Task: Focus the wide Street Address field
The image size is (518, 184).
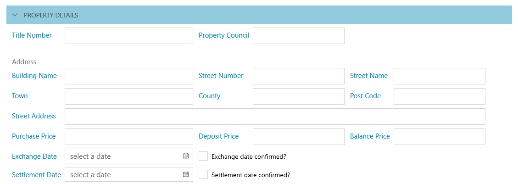Action: point(274,117)
